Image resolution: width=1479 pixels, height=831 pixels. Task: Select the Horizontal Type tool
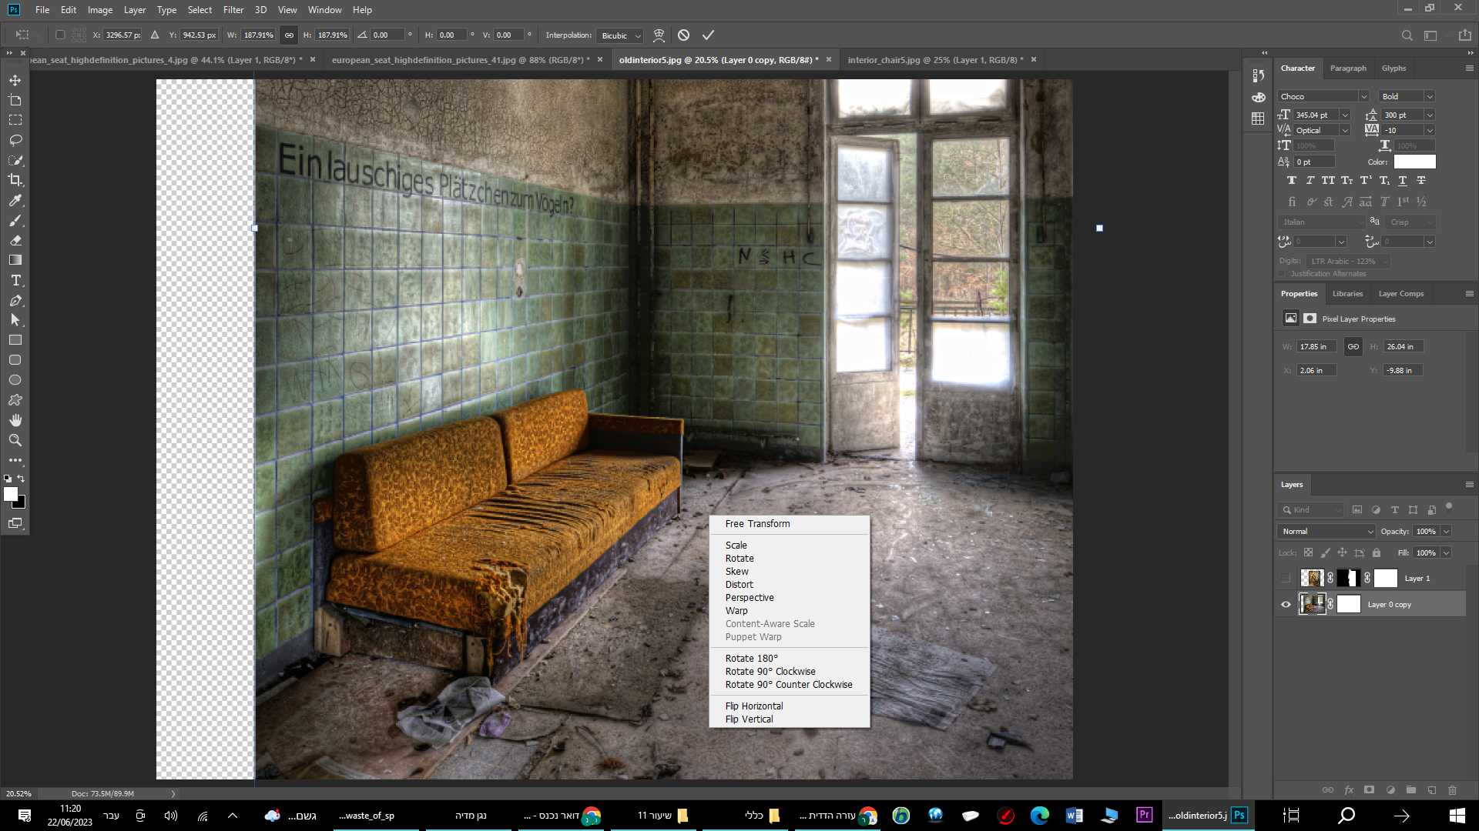[15, 280]
